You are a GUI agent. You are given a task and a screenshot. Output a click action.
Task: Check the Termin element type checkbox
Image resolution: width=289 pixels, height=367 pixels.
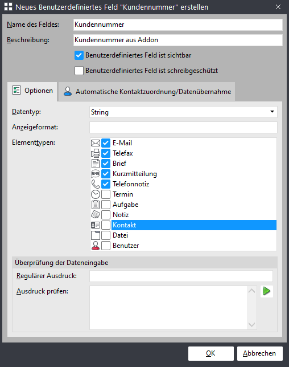tap(106, 194)
